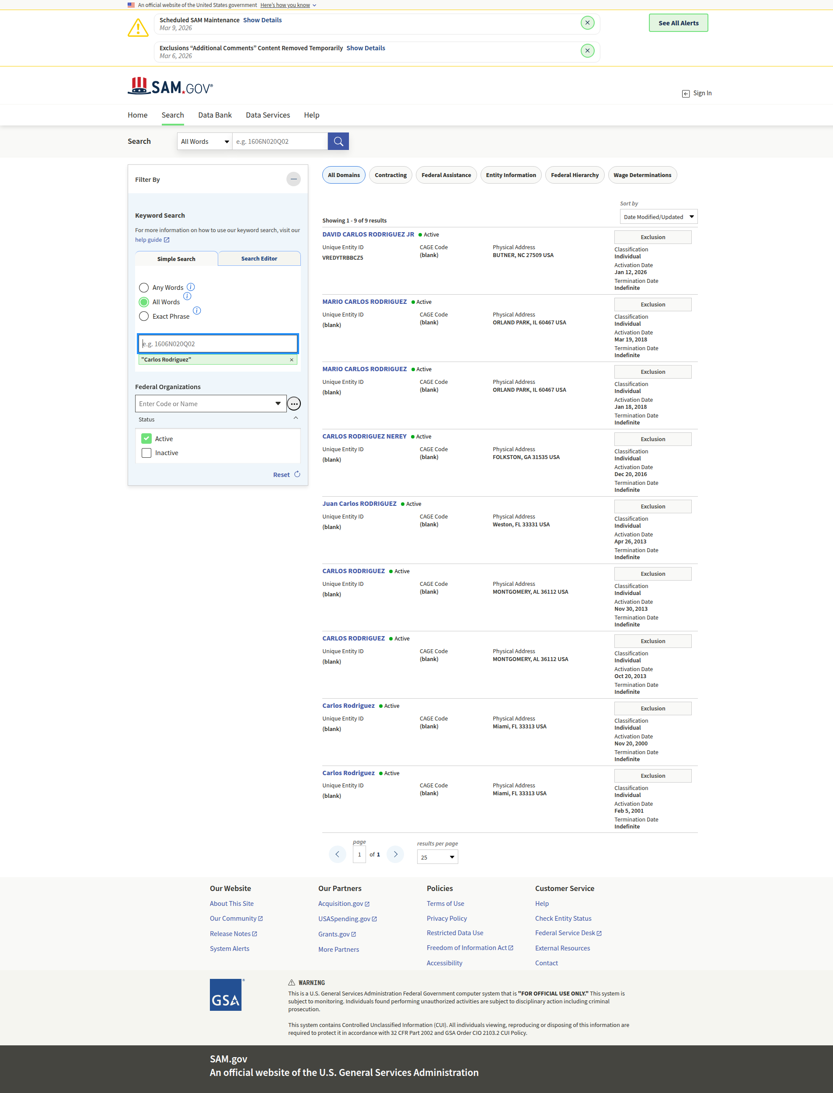
Task: Open Federal Organizations advanced options ellipsis
Action: 294,404
